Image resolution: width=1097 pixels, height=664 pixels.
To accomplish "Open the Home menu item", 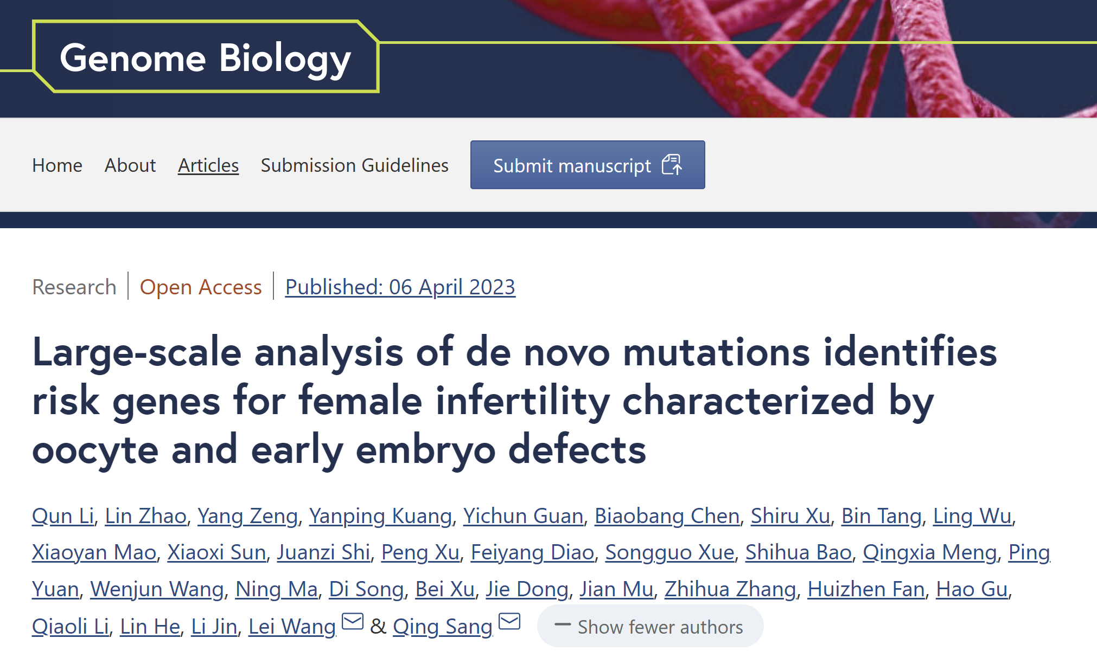I will tap(57, 165).
